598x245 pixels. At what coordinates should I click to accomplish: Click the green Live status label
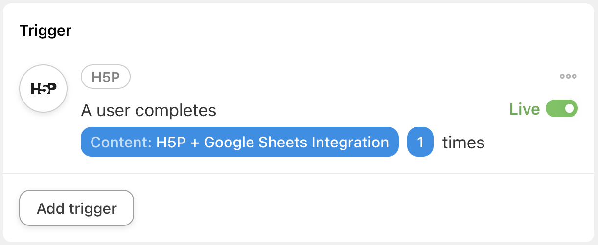[524, 109]
